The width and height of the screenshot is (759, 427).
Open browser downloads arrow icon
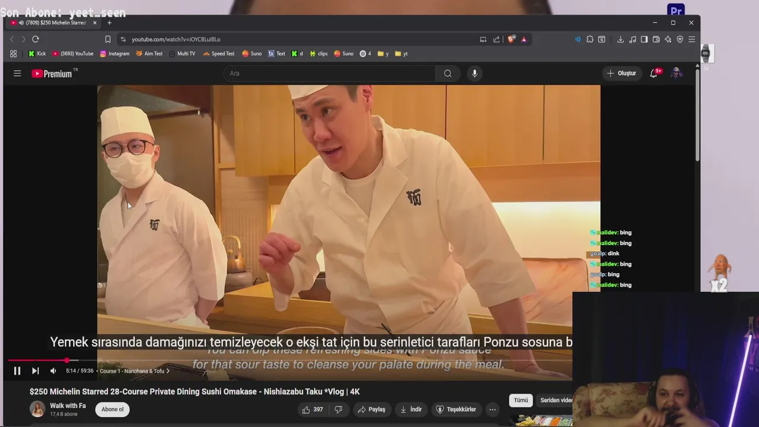[620, 39]
